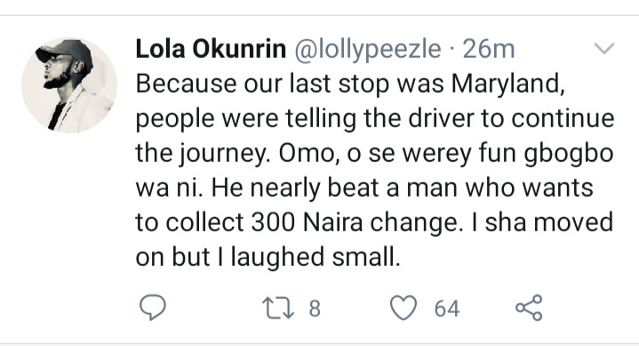
Task: Click the word 'gbogbo' in the tweet
Action: point(569,154)
